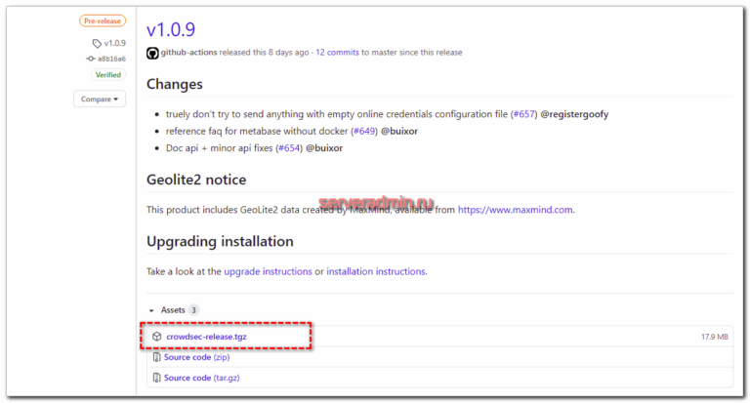The image size is (750, 403).
Task: Click the Pre-release label badge
Action: click(x=102, y=20)
